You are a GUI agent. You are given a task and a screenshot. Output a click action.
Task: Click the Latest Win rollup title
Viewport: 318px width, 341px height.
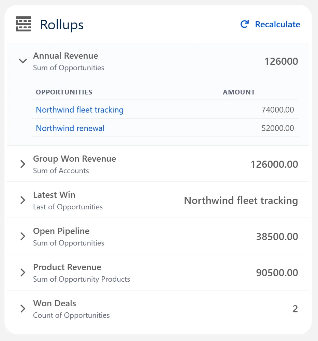pyautogui.click(x=54, y=195)
